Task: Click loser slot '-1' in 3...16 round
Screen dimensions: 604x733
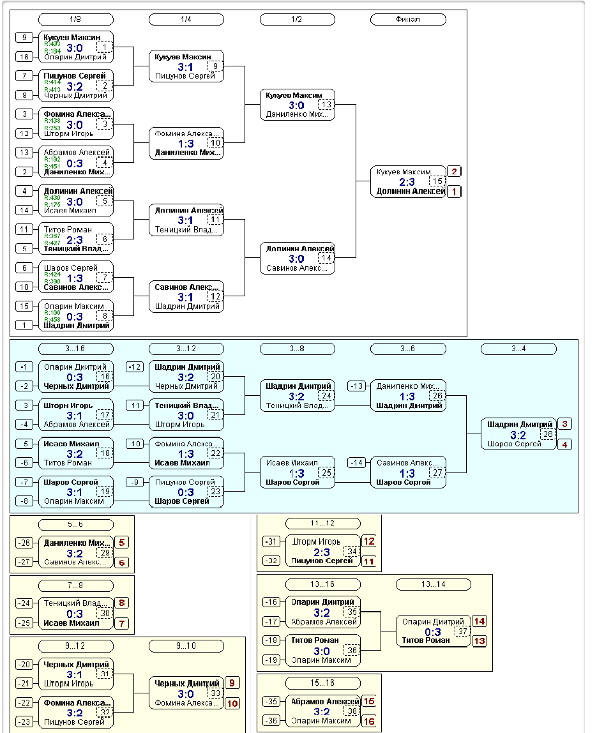Action: click(24, 367)
